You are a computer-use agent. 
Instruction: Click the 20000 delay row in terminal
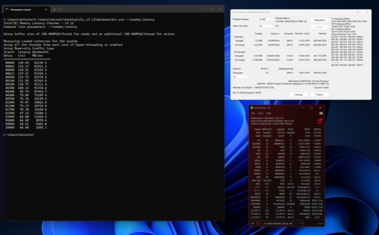point(26,128)
